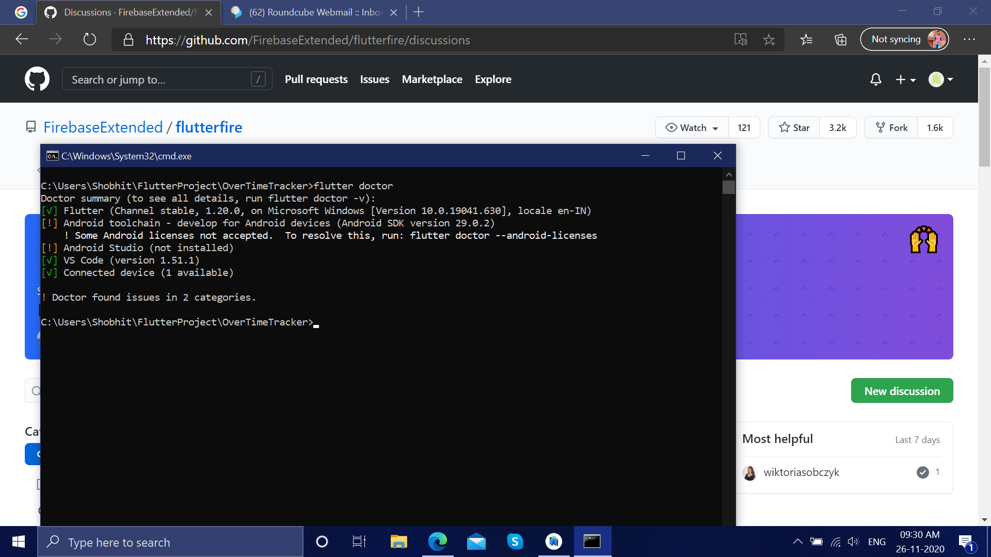
Task: Focus the Search or jump to field
Action: click(167, 79)
